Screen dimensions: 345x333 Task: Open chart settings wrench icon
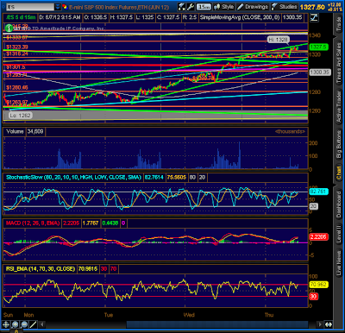point(190,7)
